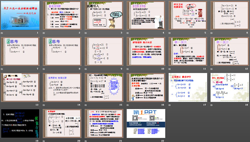Select slide 15 with the blue starburst callout

pos(104,88)
